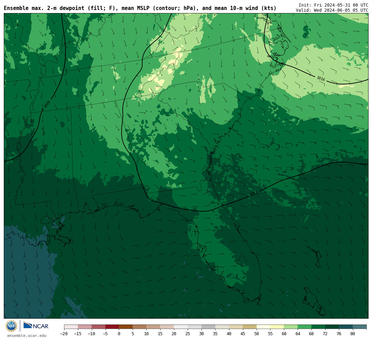Click the Valid time label
The image size is (372, 340).
coord(332,10)
